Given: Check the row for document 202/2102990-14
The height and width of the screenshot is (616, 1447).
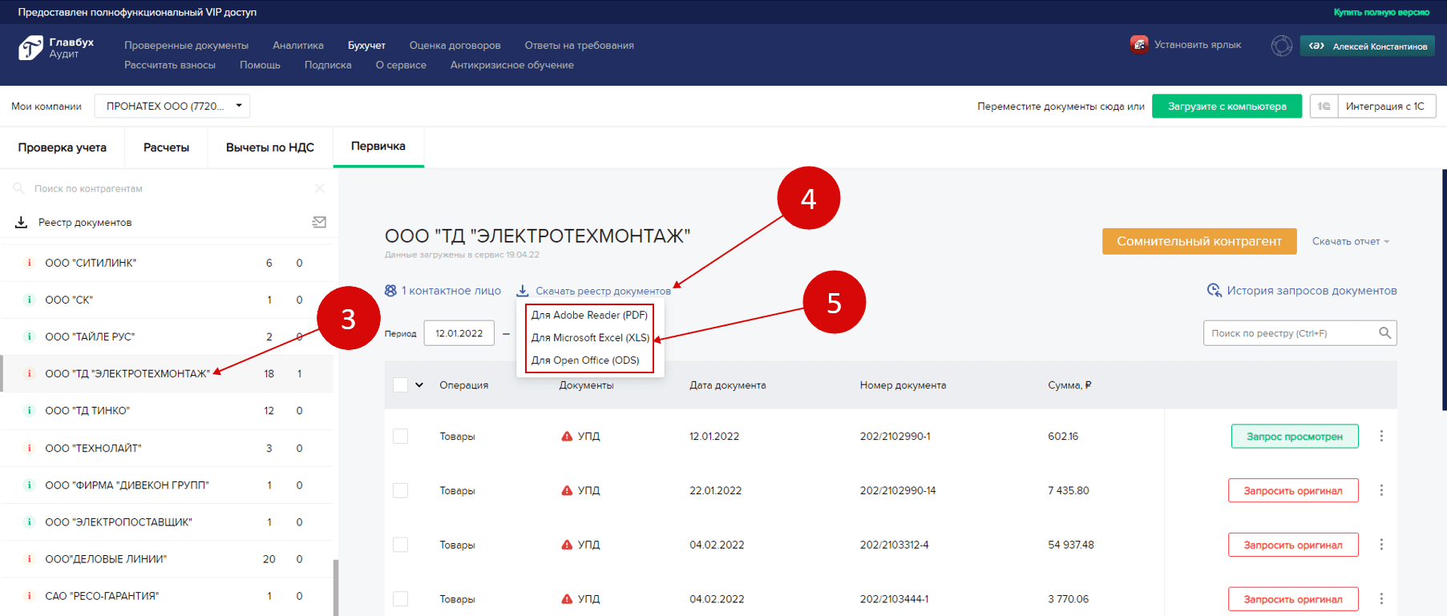Looking at the screenshot, I should (x=401, y=490).
